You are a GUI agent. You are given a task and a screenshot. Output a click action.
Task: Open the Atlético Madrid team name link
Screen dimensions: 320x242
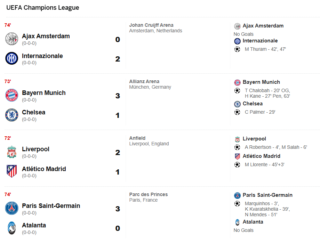[x=44, y=169]
